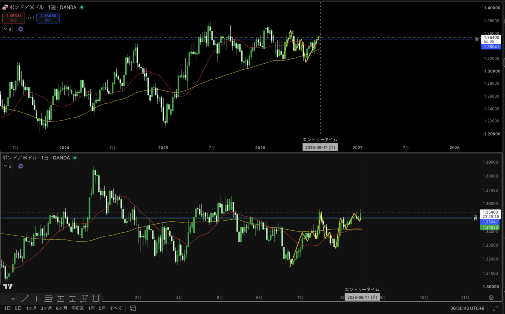Open the go-to-date calendar icon
The height and width of the screenshot is (314, 505).
pyautogui.click(x=133, y=308)
